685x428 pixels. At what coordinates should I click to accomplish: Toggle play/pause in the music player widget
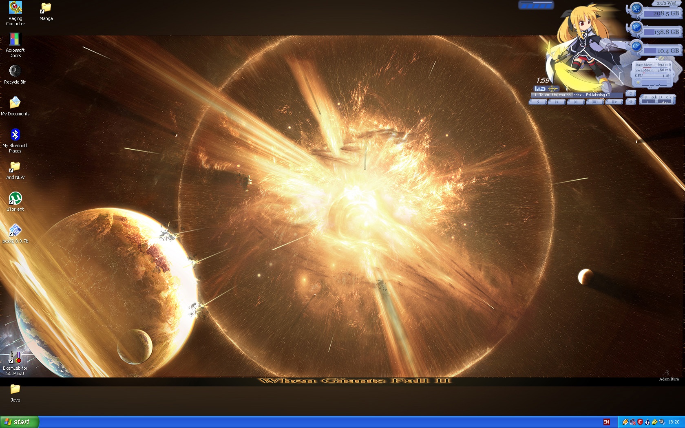click(x=614, y=102)
